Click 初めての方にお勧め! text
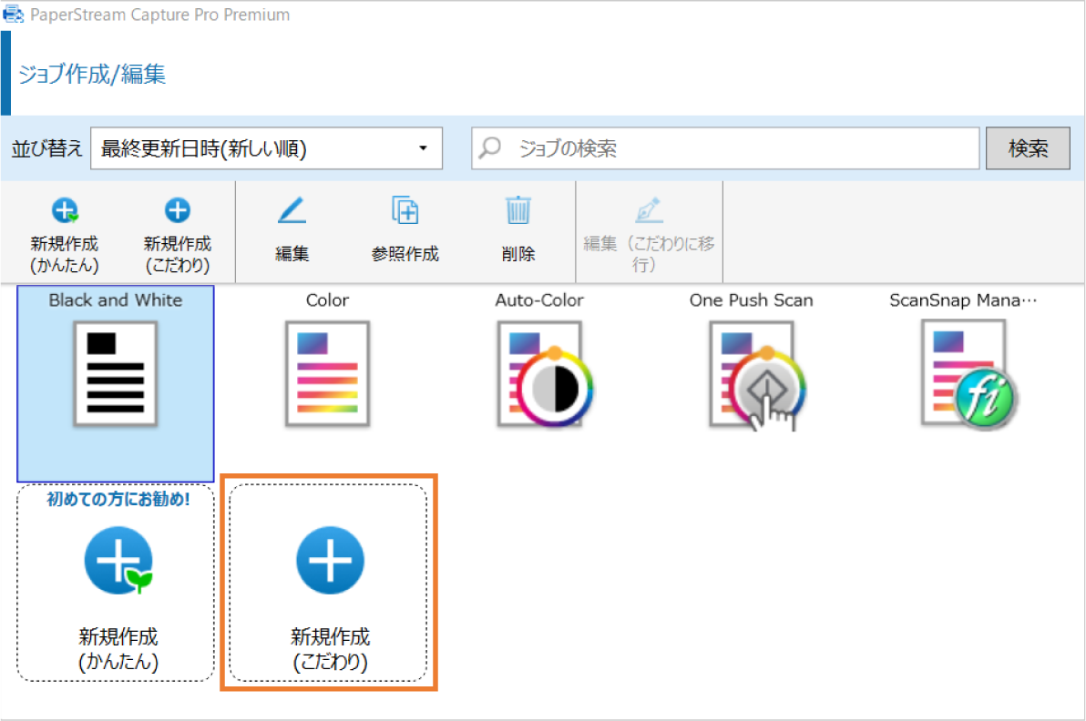The image size is (1086, 721). pos(118,499)
